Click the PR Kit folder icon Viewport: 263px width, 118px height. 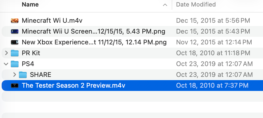point(15,53)
